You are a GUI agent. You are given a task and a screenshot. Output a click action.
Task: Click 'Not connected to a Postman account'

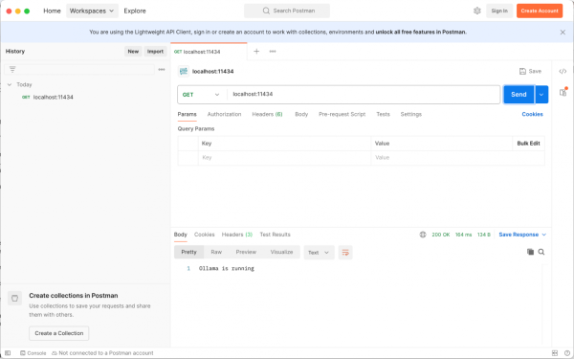click(x=102, y=353)
